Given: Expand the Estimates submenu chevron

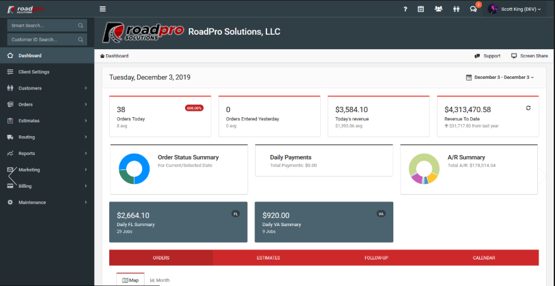Looking at the screenshot, I should click(x=86, y=121).
